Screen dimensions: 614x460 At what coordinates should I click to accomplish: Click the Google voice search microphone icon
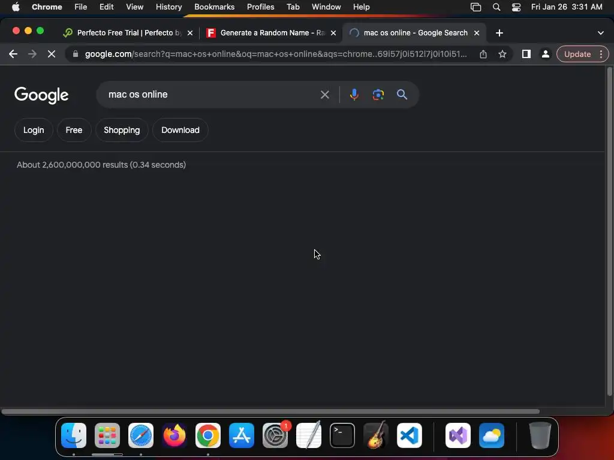pyautogui.click(x=354, y=95)
